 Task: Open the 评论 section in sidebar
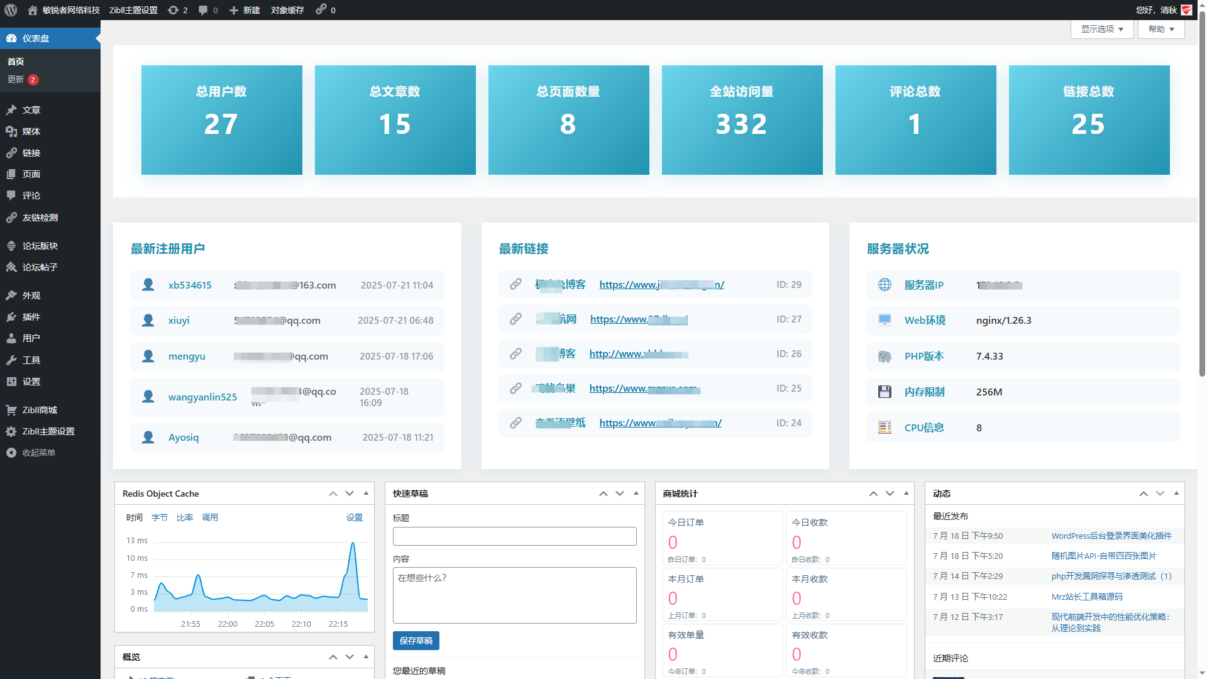tap(30, 196)
